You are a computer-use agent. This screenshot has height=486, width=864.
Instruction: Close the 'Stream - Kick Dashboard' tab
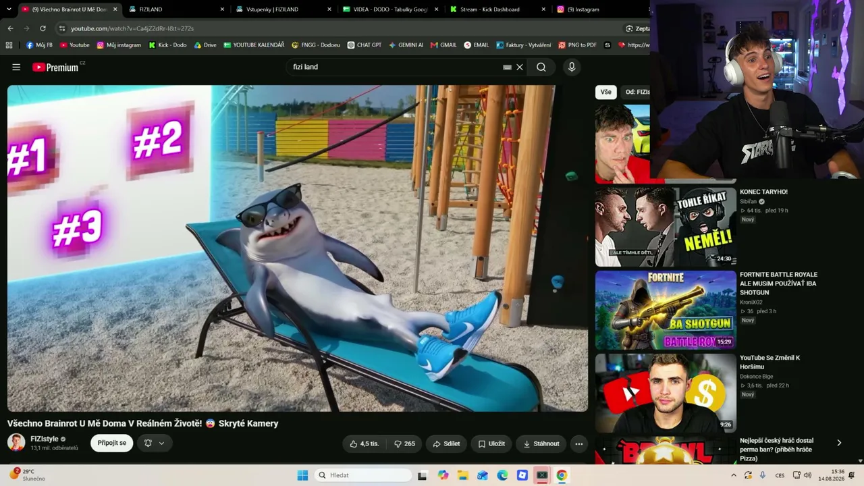pyautogui.click(x=543, y=9)
